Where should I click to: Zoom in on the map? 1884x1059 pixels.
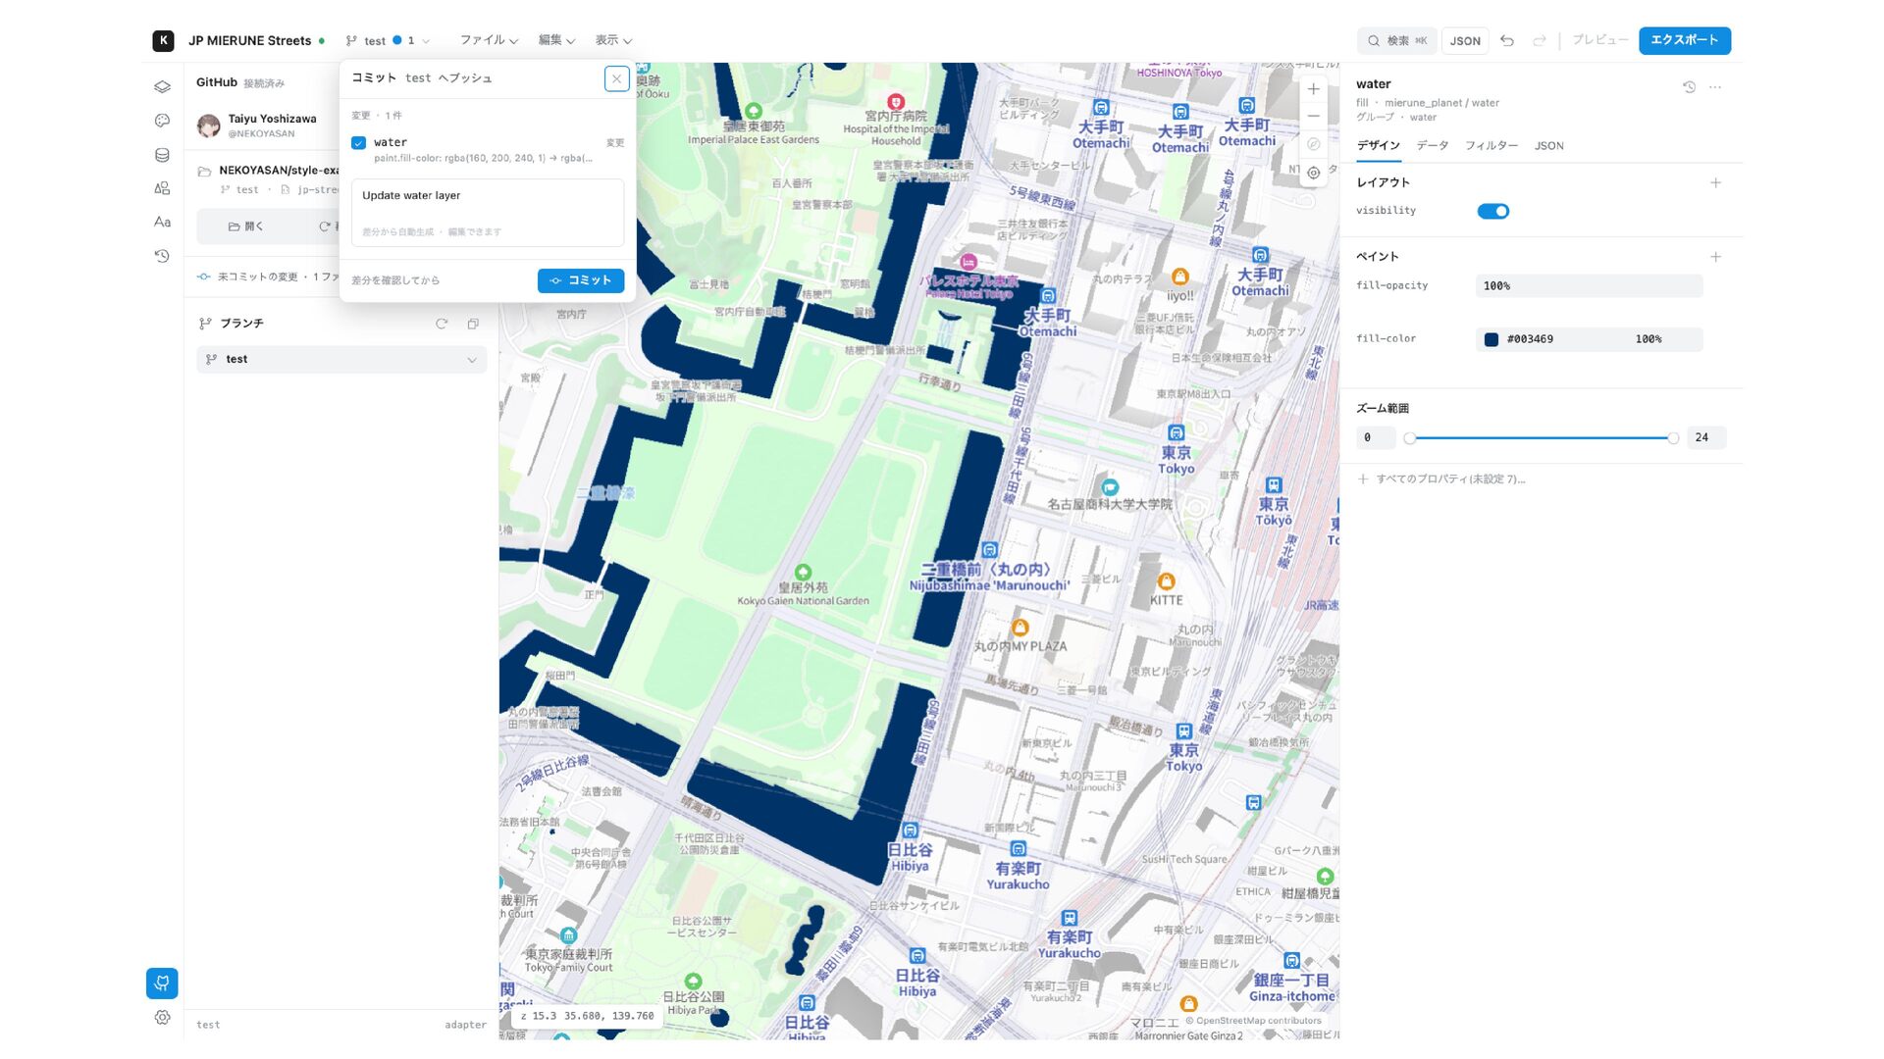(1313, 89)
